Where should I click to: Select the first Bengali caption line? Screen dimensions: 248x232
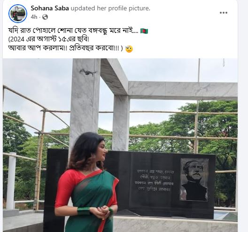[x=73, y=31]
